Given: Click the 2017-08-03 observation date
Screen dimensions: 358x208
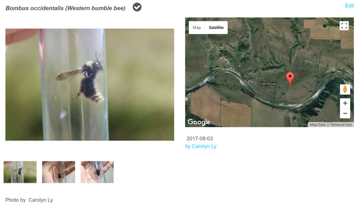Looking at the screenshot, I should tap(200, 139).
